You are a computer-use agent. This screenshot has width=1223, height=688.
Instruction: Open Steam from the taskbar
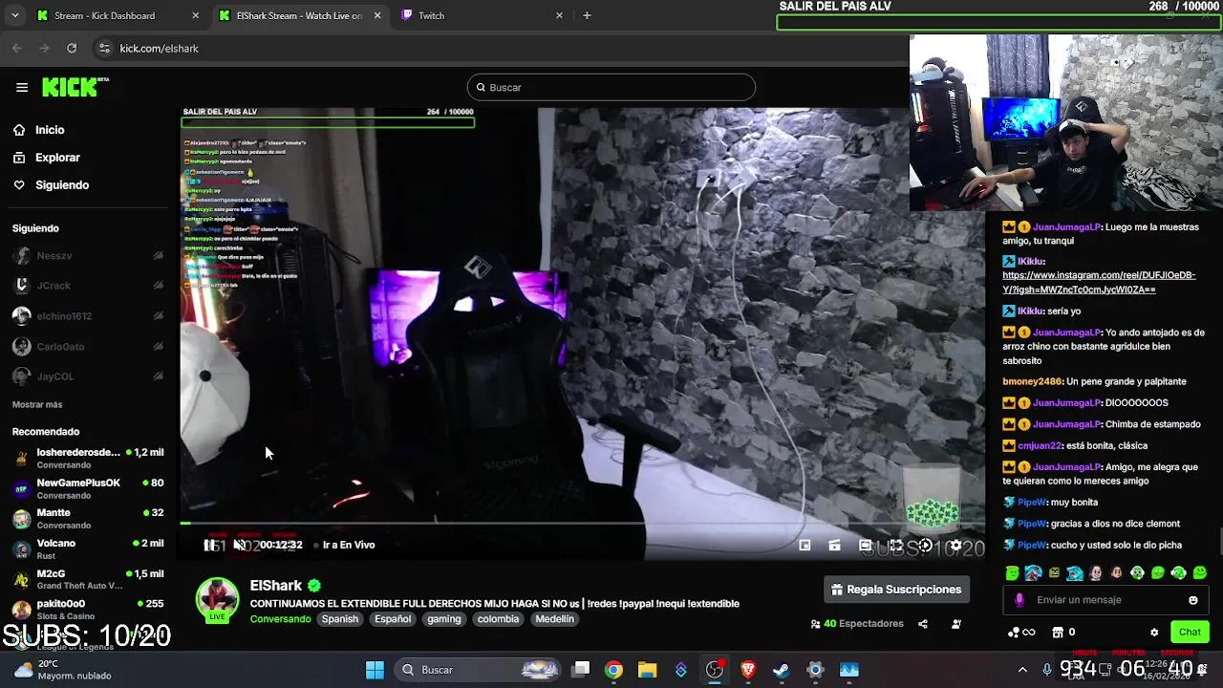[782, 670]
